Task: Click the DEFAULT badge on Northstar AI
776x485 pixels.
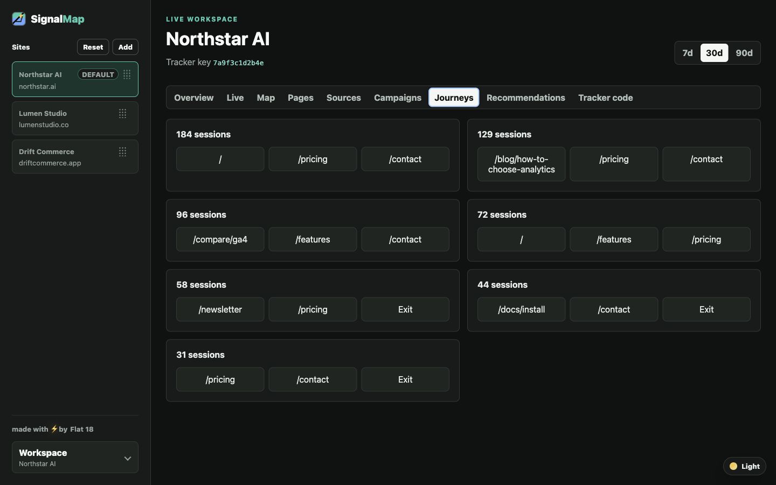Action: 98,74
